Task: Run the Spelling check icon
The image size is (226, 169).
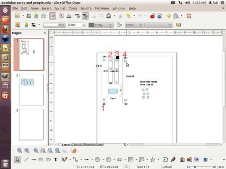Action: pos(78,16)
